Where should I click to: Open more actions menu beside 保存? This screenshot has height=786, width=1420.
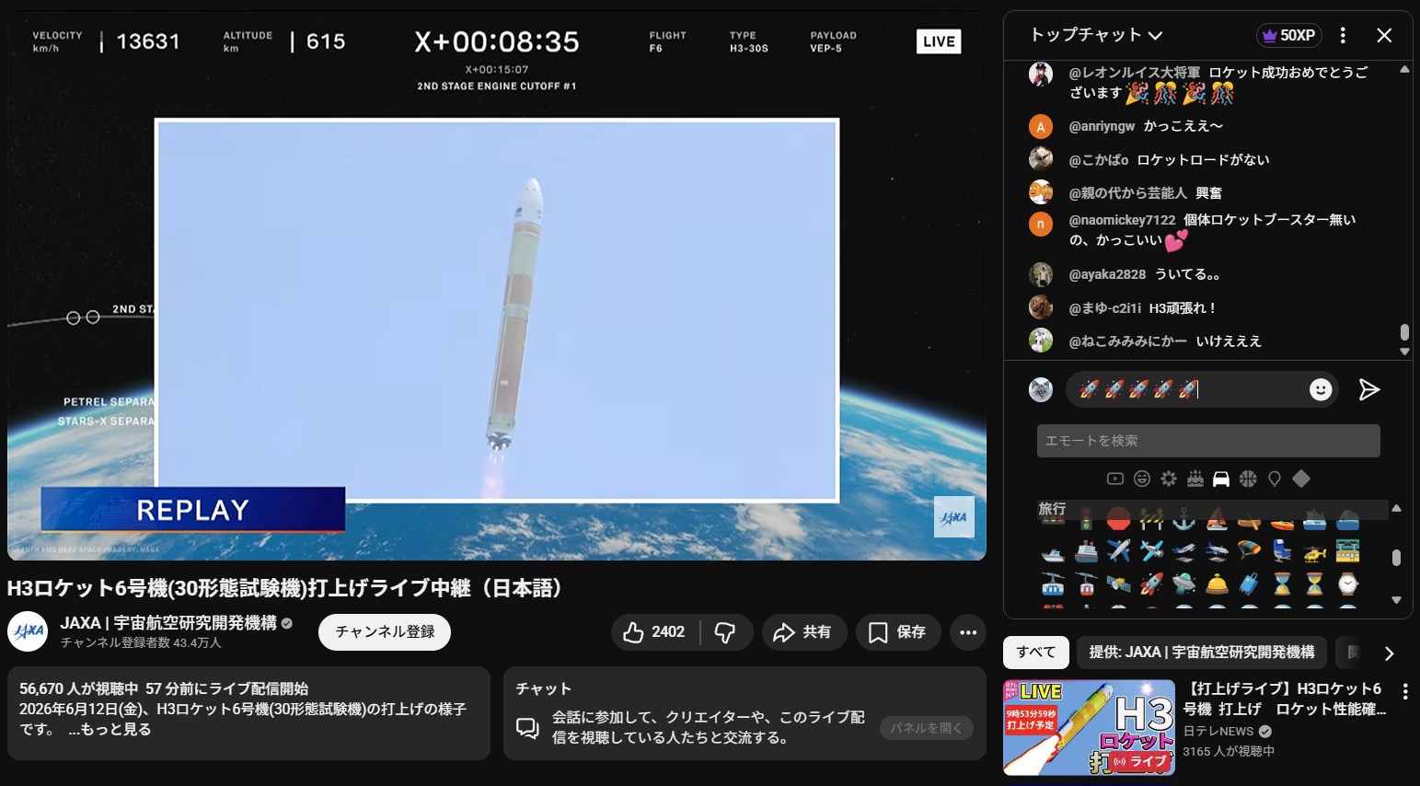tap(968, 632)
